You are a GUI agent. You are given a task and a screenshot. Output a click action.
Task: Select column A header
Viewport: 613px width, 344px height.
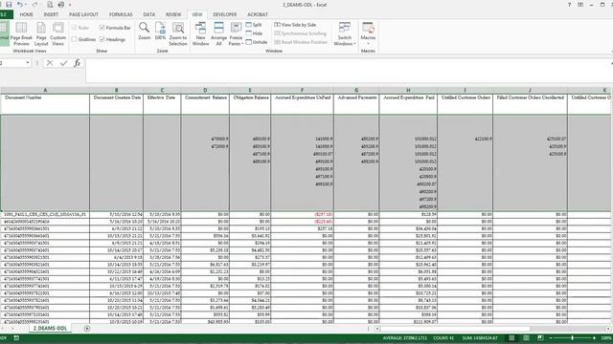[x=45, y=90]
